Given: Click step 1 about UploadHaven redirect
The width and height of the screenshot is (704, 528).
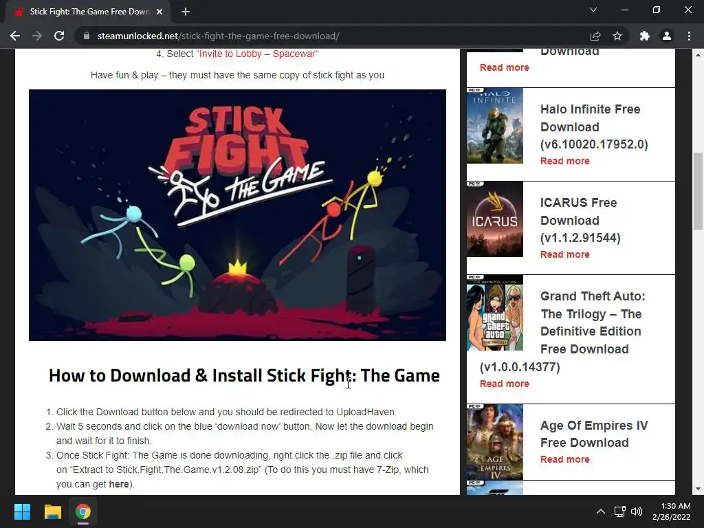Looking at the screenshot, I should (x=226, y=412).
